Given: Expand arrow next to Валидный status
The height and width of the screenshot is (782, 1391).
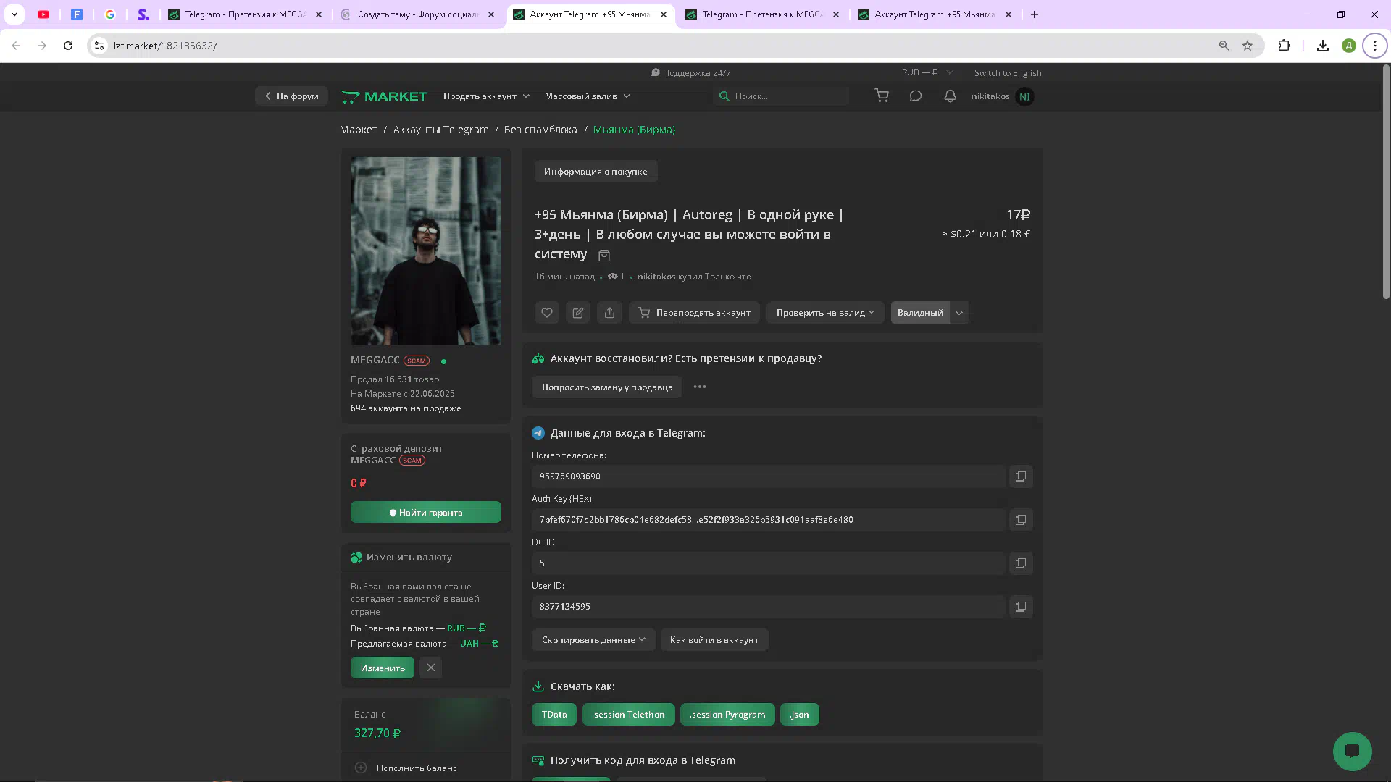Looking at the screenshot, I should tap(959, 313).
